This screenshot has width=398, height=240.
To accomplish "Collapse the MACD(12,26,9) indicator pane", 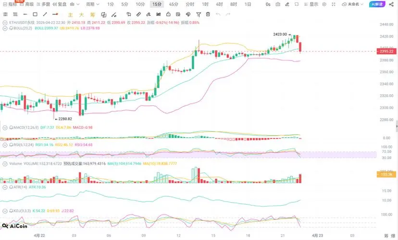I will pos(5,128).
